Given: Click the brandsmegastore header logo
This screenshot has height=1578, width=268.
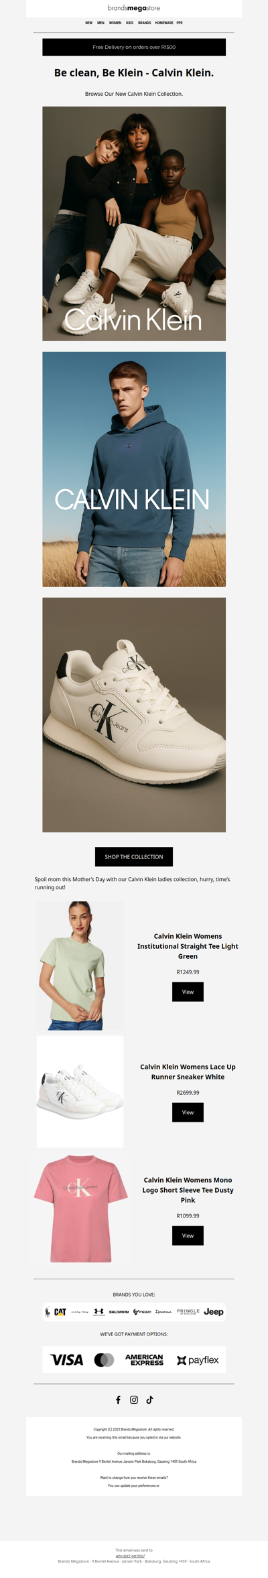Looking at the screenshot, I should pyautogui.click(x=134, y=8).
